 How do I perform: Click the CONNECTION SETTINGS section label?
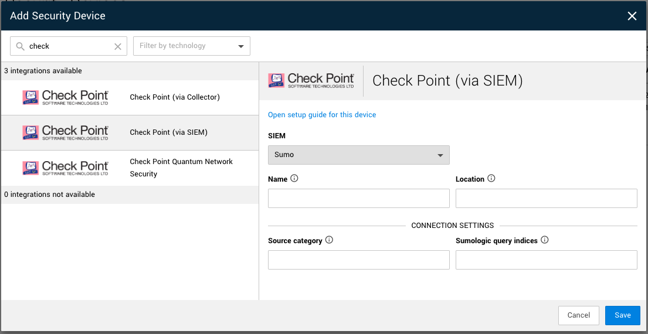pos(453,226)
